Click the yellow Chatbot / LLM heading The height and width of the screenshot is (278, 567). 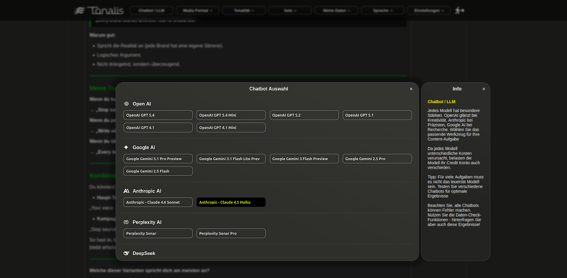[x=441, y=102]
